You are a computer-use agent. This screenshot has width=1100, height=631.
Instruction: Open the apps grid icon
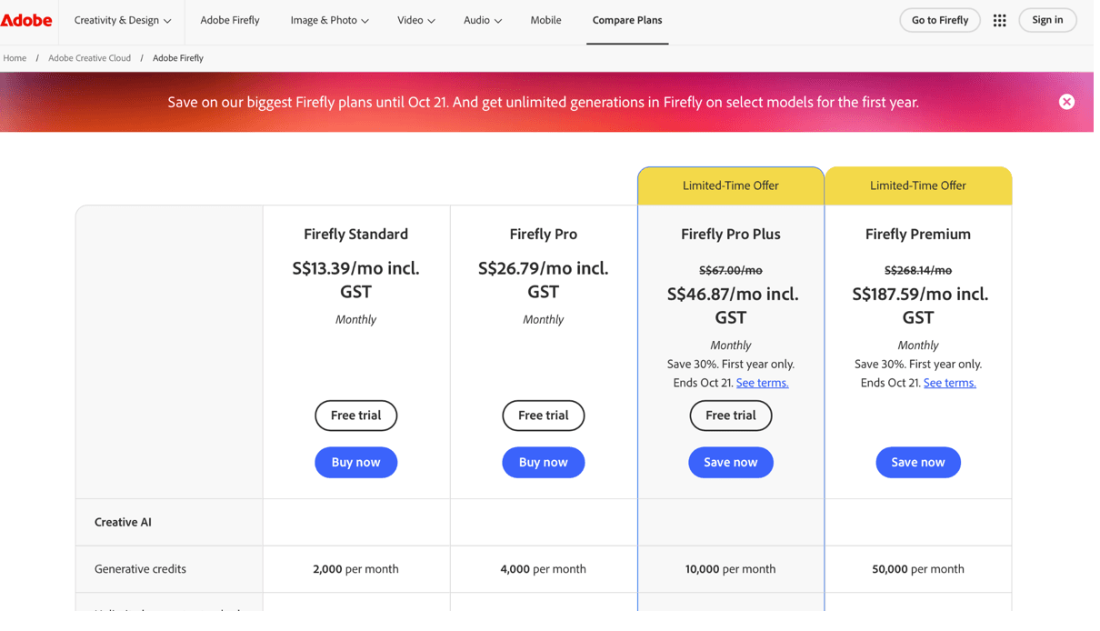(x=999, y=20)
